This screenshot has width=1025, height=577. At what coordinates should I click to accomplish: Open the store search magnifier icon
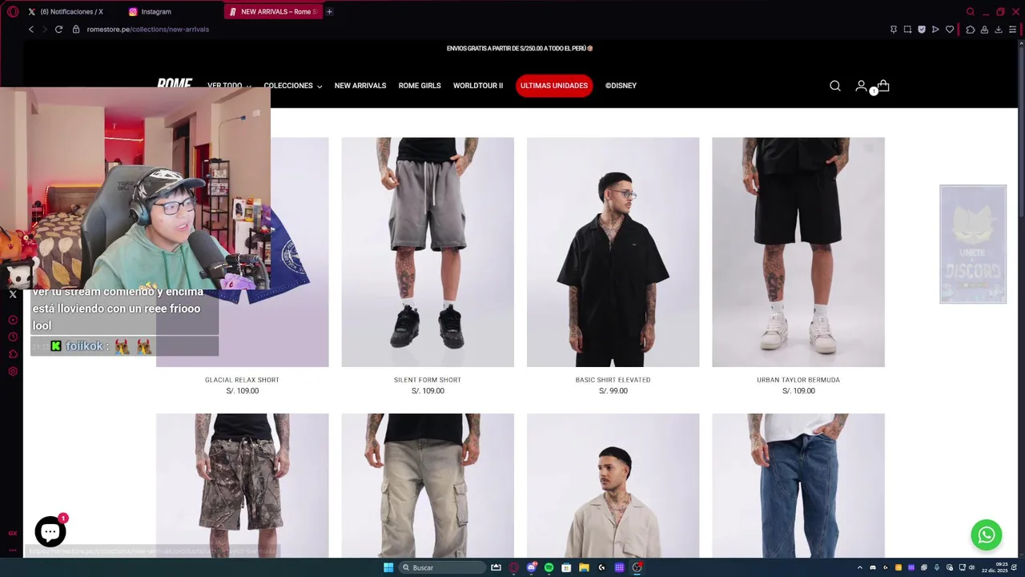tap(835, 86)
